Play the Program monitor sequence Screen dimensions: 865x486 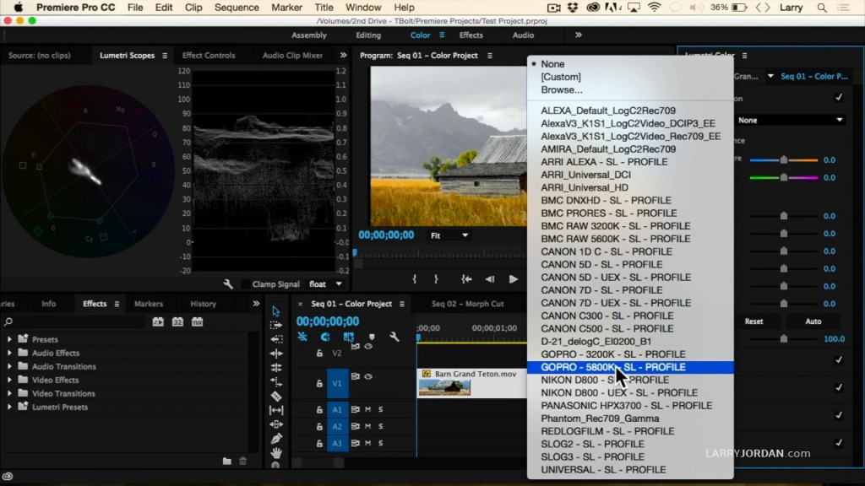[513, 279]
